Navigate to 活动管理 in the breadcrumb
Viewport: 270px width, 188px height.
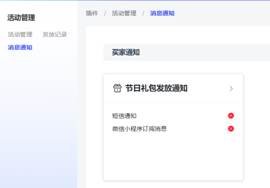tap(124, 14)
